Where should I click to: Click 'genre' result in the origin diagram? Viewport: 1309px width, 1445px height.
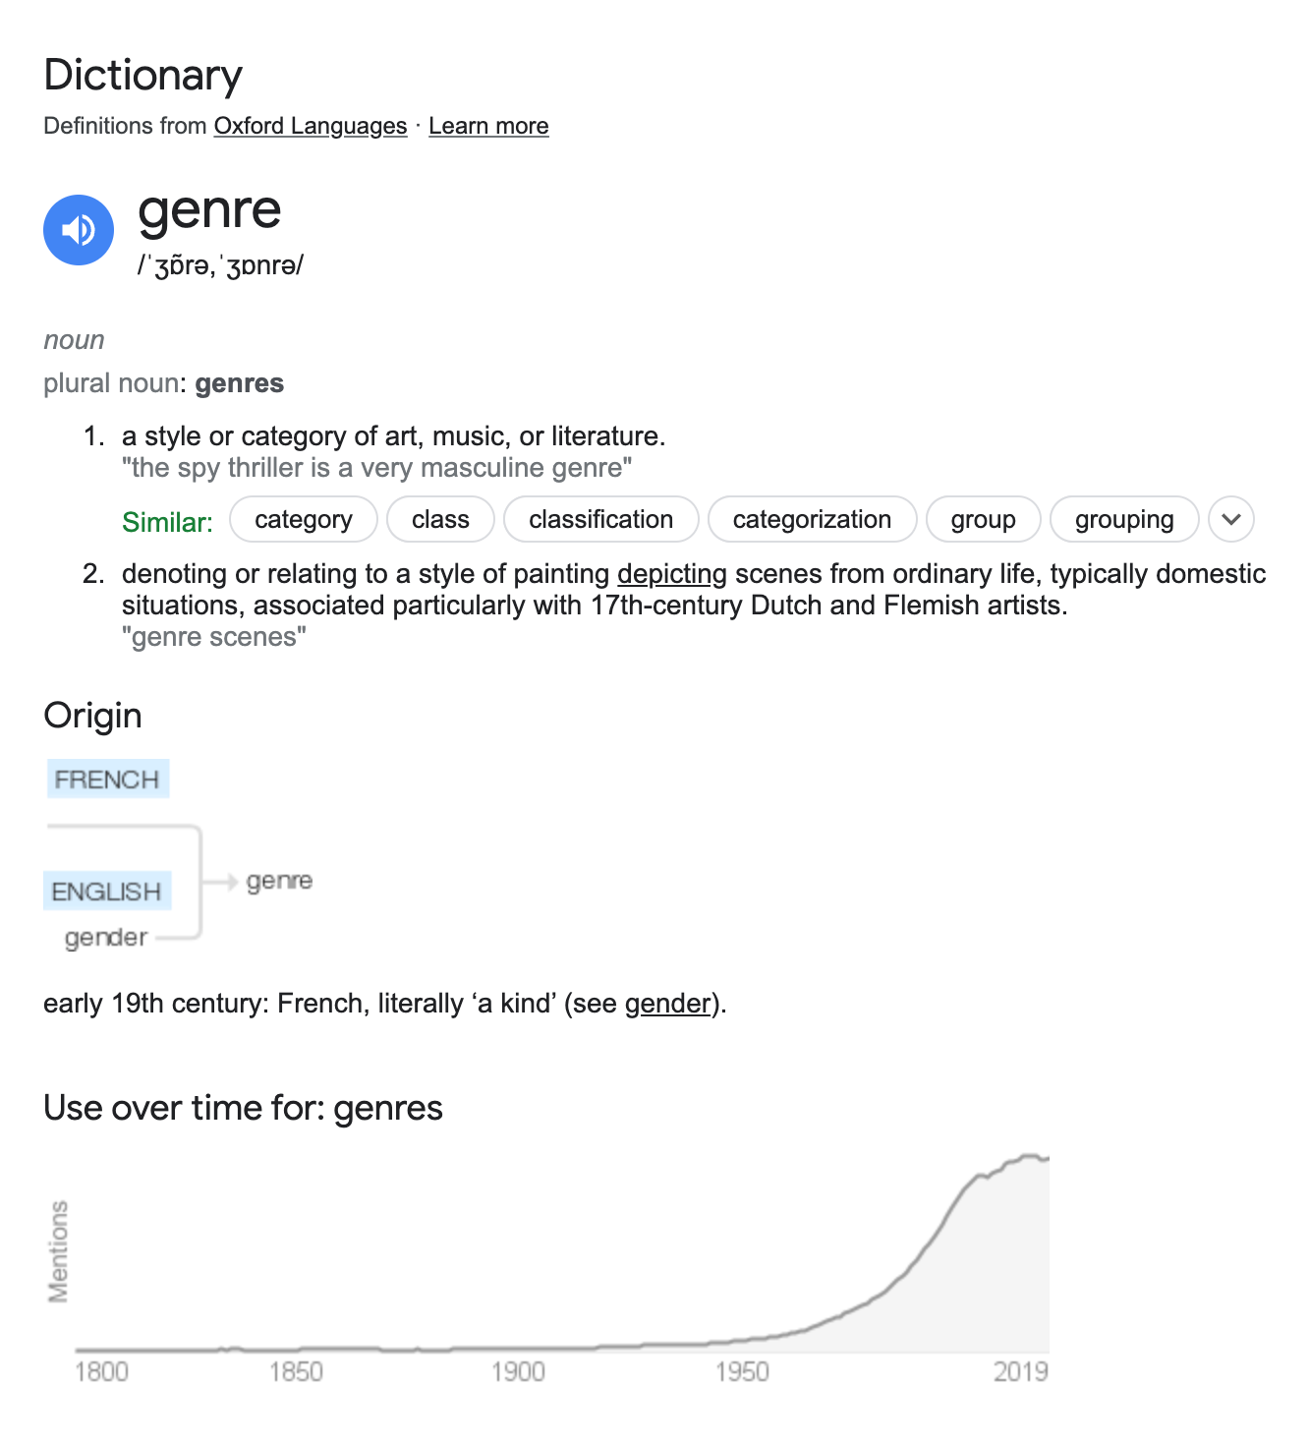279,881
